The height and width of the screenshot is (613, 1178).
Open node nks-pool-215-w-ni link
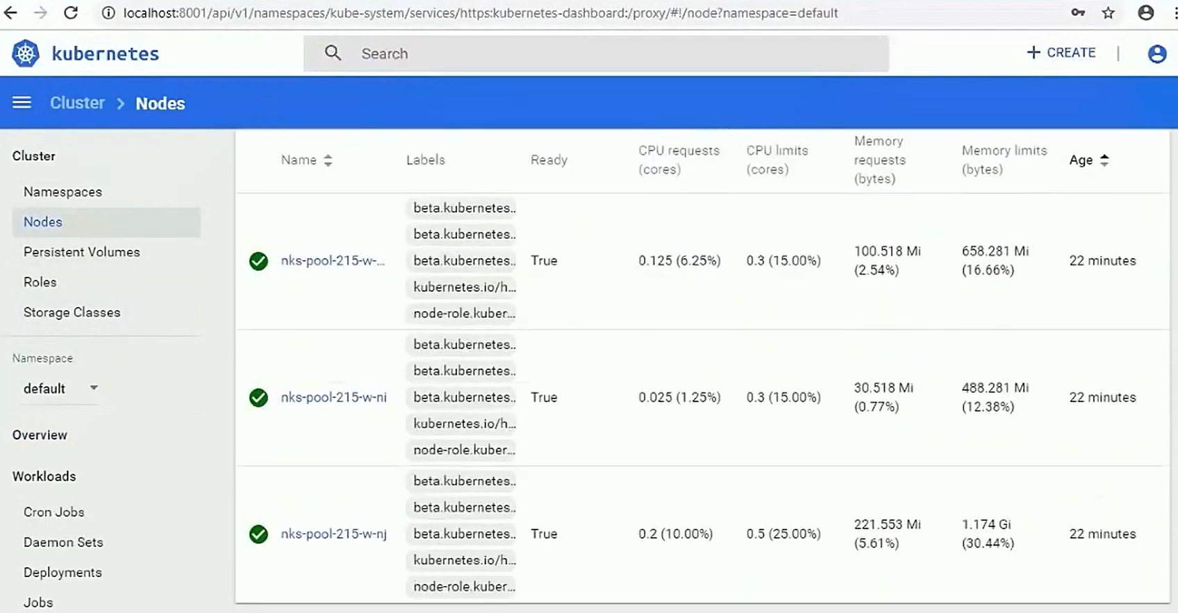(333, 397)
